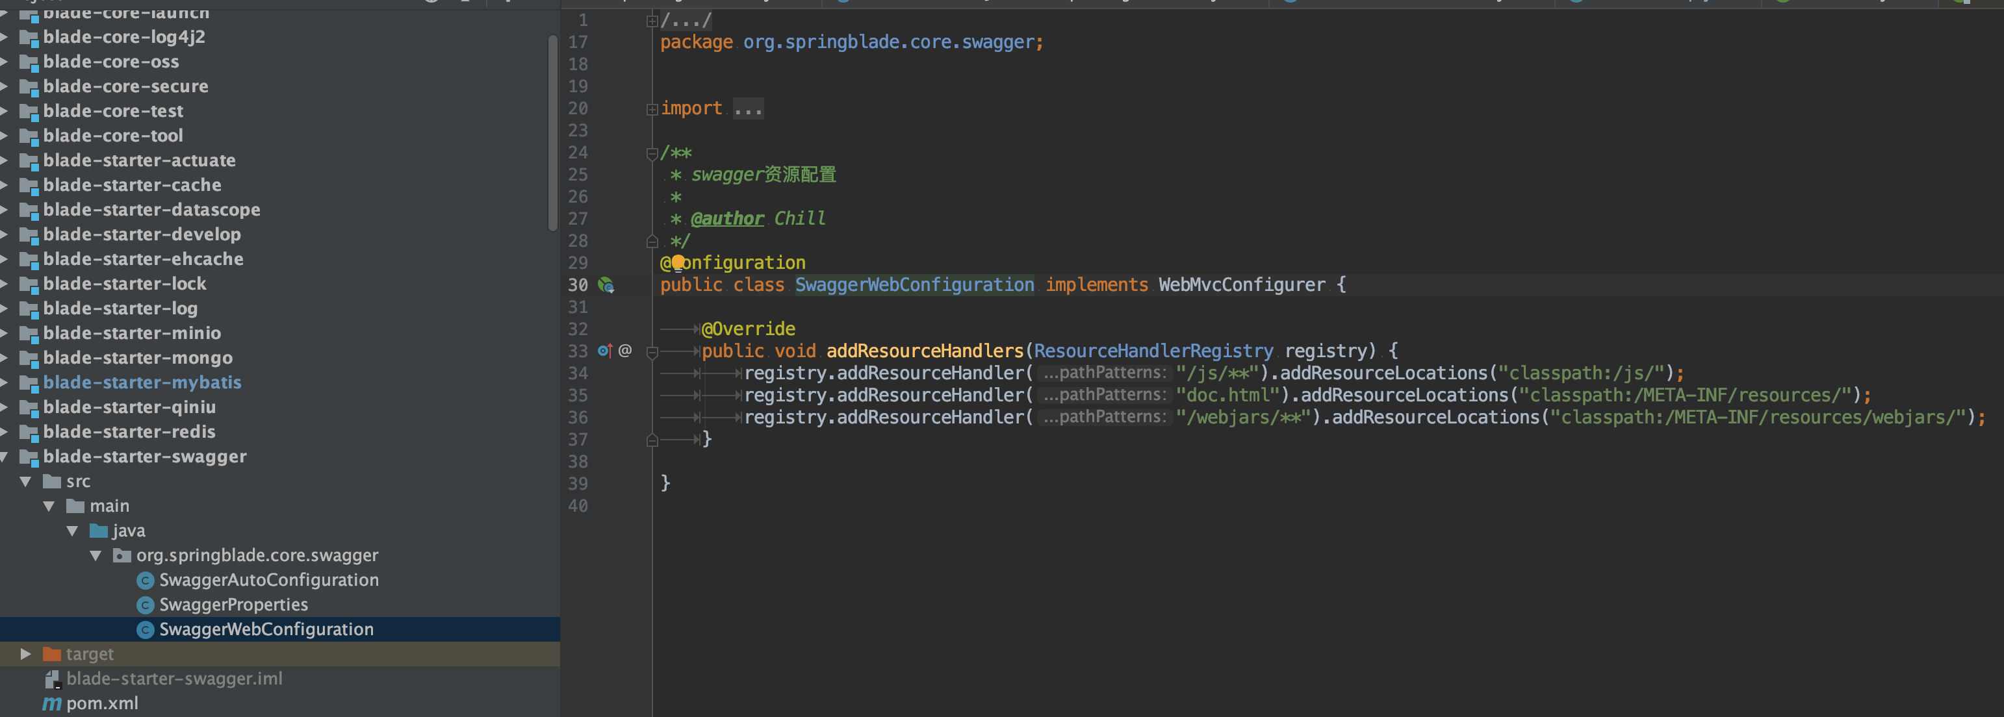Select blade-core-secure module in tree

point(126,86)
